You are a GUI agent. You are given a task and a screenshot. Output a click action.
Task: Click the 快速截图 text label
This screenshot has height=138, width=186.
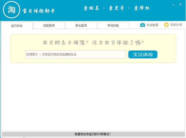153,25
